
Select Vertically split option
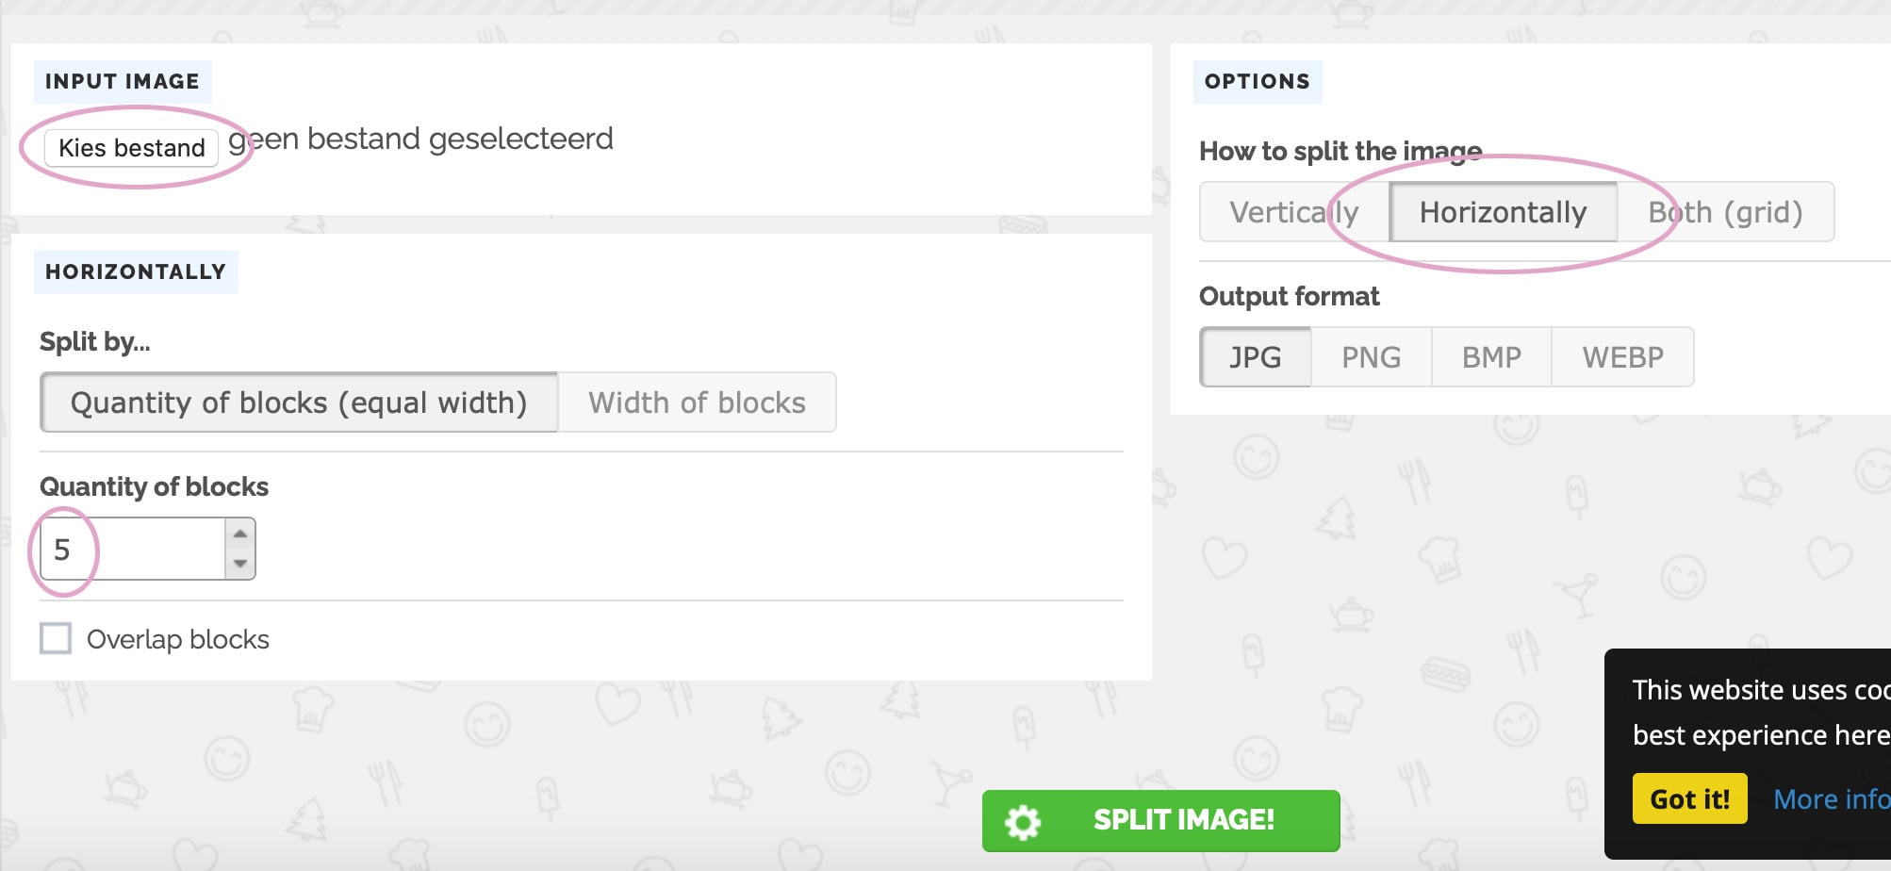click(1293, 212)
